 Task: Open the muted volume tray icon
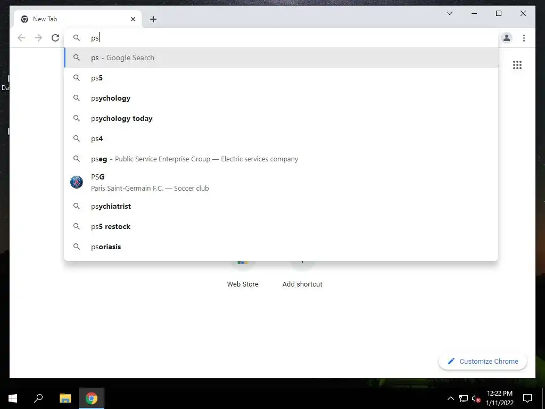[x=476, y=398]
